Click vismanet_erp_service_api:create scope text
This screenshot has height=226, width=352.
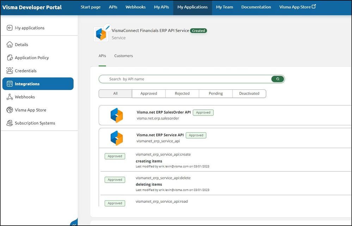[x=163, y=155]
